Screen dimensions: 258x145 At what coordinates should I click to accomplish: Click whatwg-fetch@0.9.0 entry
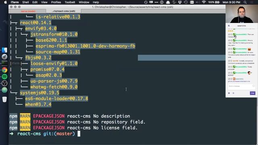tap(54, 87)
